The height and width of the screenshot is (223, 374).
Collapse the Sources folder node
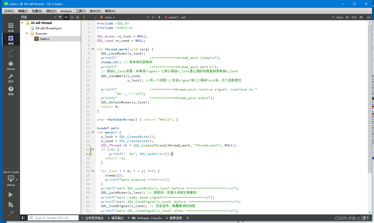(27, 33)
